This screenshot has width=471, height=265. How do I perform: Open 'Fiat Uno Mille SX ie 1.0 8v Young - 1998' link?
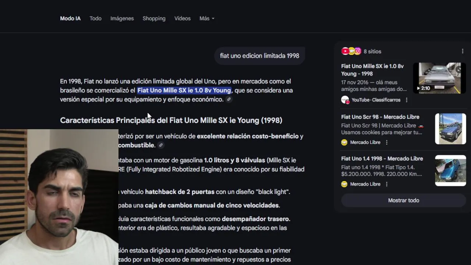[x=372, y=70]
